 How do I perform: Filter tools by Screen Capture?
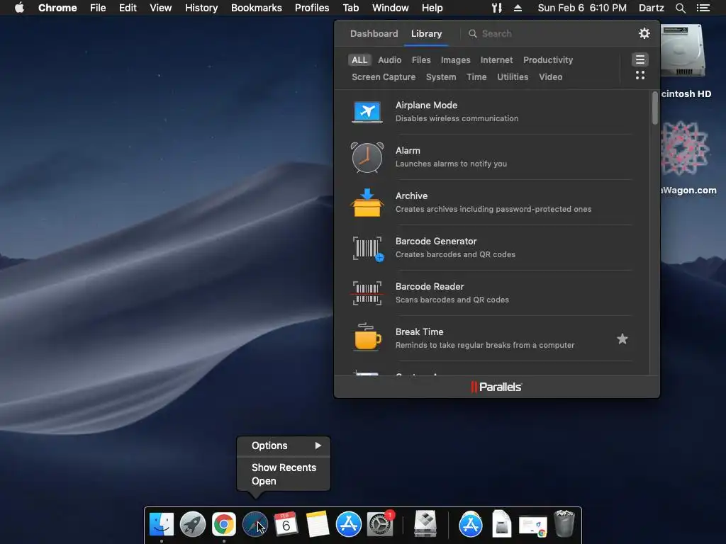pyautogui.click(x=384, y=77)
